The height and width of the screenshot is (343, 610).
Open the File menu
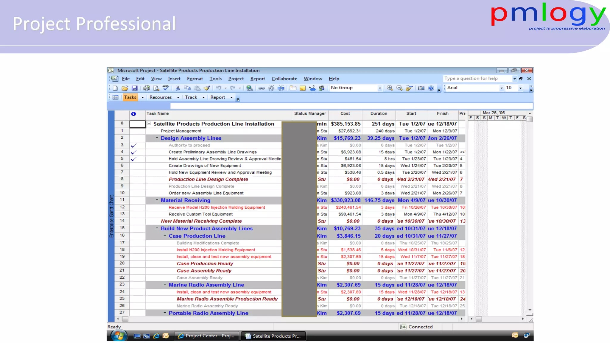click(126, 79)
